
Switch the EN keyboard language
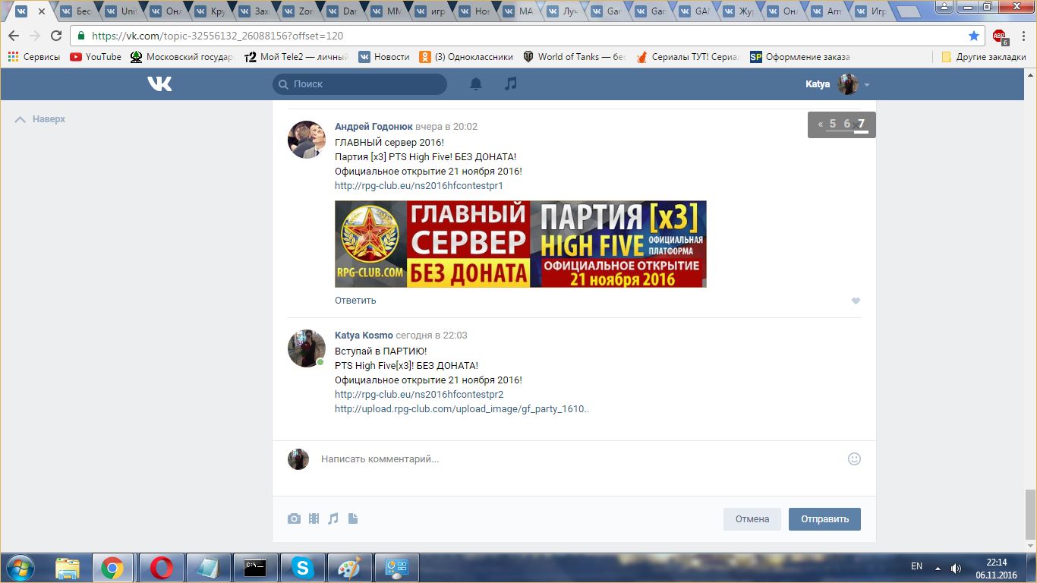pos(916,566)
